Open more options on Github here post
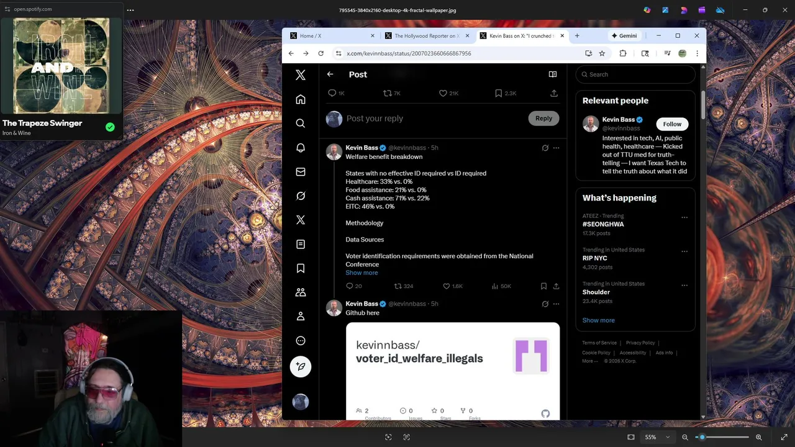This screenshot has height=447, width=795. [556, 304]
